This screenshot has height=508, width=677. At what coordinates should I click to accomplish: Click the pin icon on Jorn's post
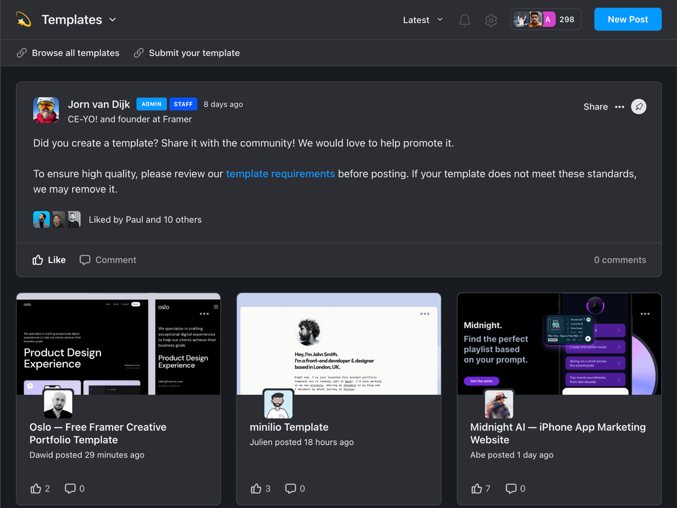[x=639, y=107]
